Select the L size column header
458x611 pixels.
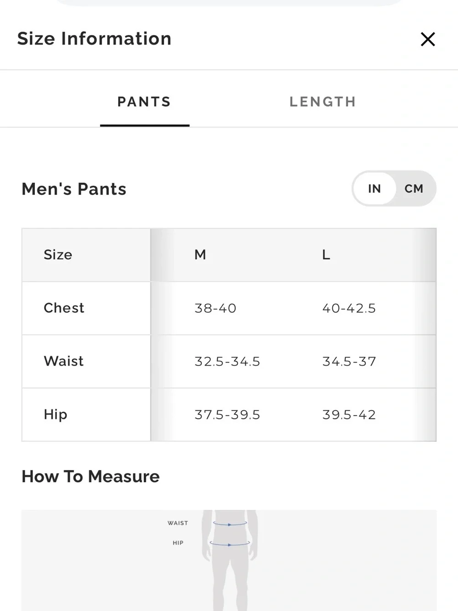pos(326,255)
